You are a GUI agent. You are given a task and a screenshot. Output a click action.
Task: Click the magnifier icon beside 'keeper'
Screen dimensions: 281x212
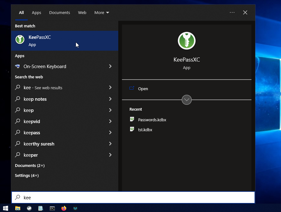pyautogui.click(x=17, y=155)
